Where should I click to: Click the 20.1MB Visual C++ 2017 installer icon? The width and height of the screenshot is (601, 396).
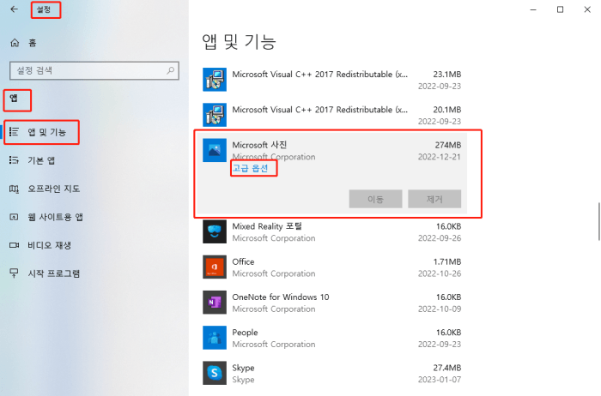point(215,115)
